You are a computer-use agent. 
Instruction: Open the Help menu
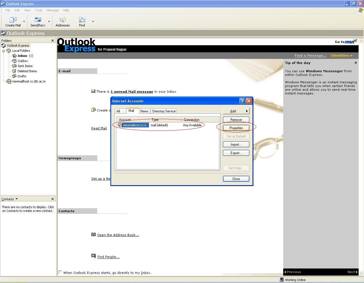(66, 10)
